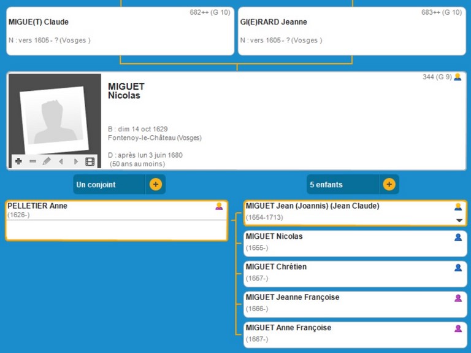Click Nicolas Miguet's placeholder portrait photo
This screenshot has height=353, width=471.
click(53, 118)
